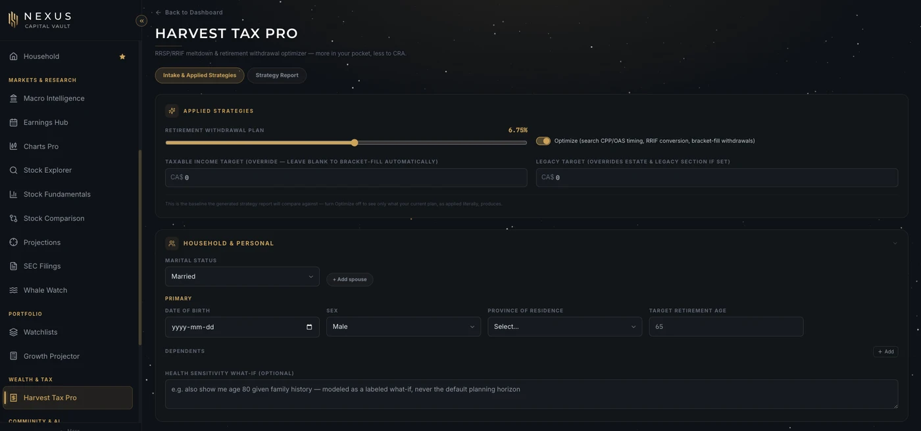Collapse the Household & Personal section
Viewport: 921px width, 431px height.
pyautogui.click(x=895, y=243)
